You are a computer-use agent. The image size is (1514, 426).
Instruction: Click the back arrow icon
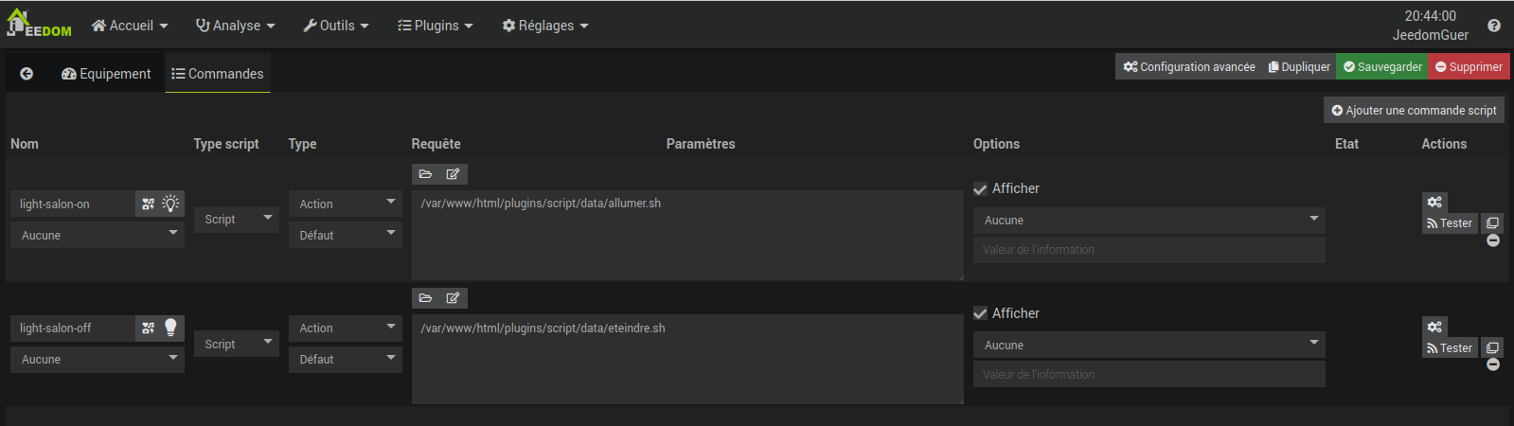pos(27,74)
